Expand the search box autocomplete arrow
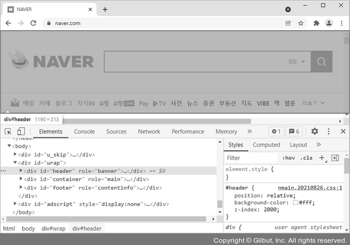The width and height of the screenshot is (350, 245). [303, 62]
